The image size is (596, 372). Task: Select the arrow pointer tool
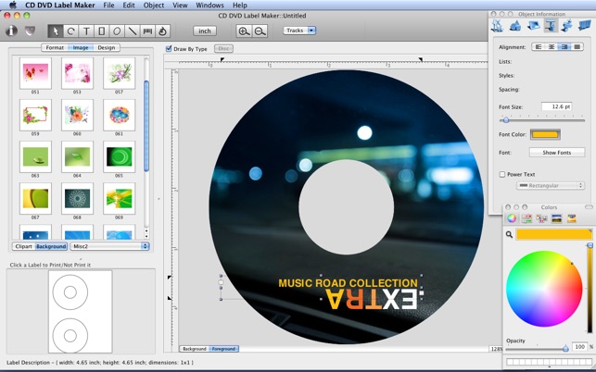pos(56,31)
